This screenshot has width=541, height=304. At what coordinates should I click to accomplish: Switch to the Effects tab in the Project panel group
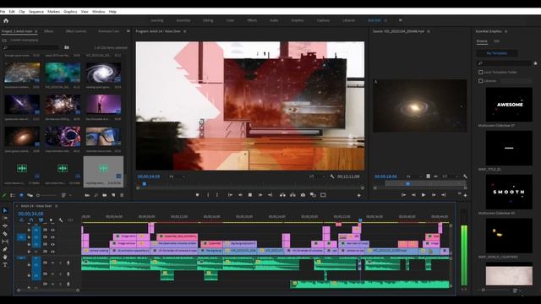(49, 31)
